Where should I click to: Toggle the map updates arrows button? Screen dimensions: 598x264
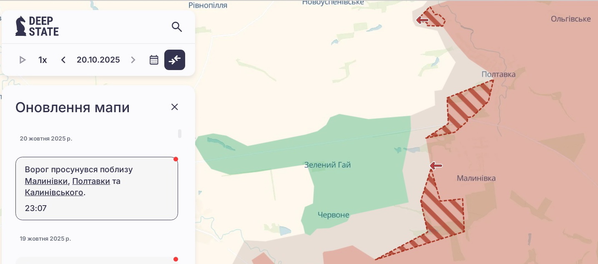coord(175,60)
